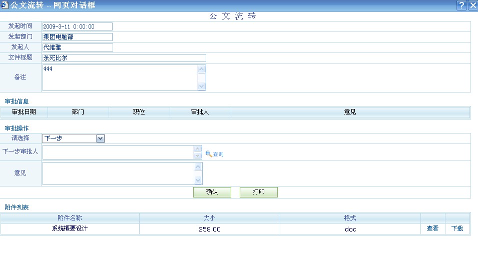The width and height of the screenshot is (478, 280).
Task: Click the 发起部门 input field
Action: [78, 37]
